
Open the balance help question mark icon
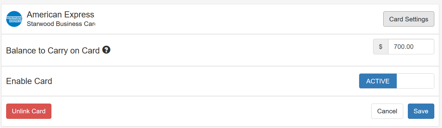click(x=106, y=50)
